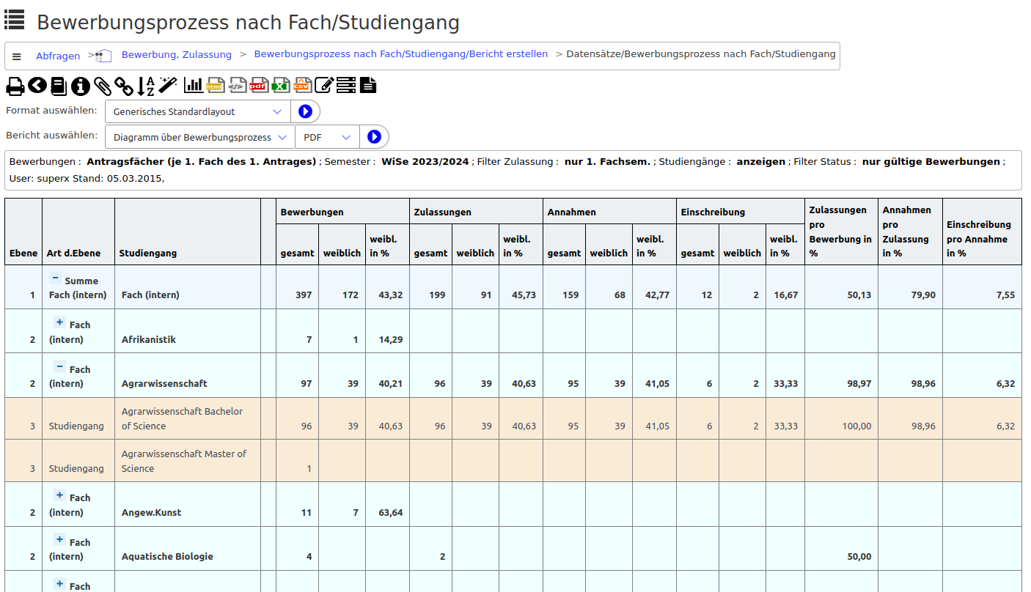
Task: Click the A-Z sort icon
Action: point(146,86)
